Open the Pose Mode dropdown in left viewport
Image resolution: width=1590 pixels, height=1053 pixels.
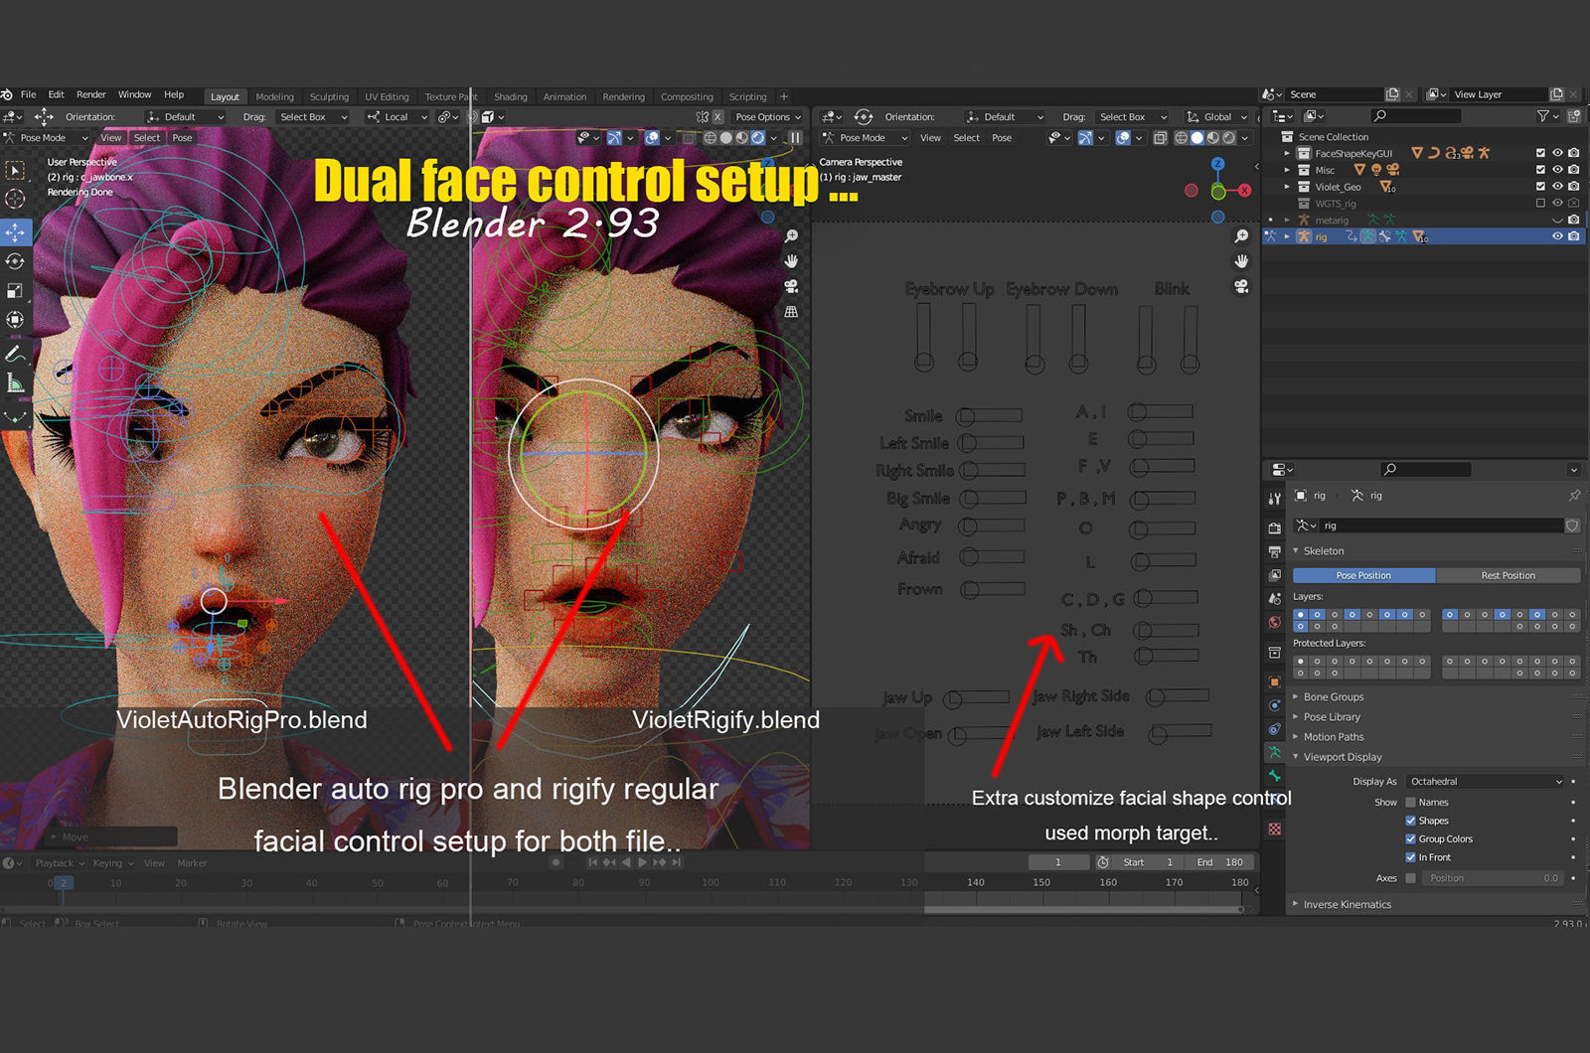47,138
